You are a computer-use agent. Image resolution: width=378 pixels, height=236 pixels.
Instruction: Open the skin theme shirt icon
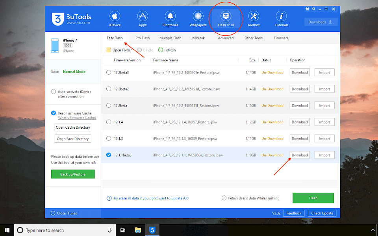coord(307,9)
